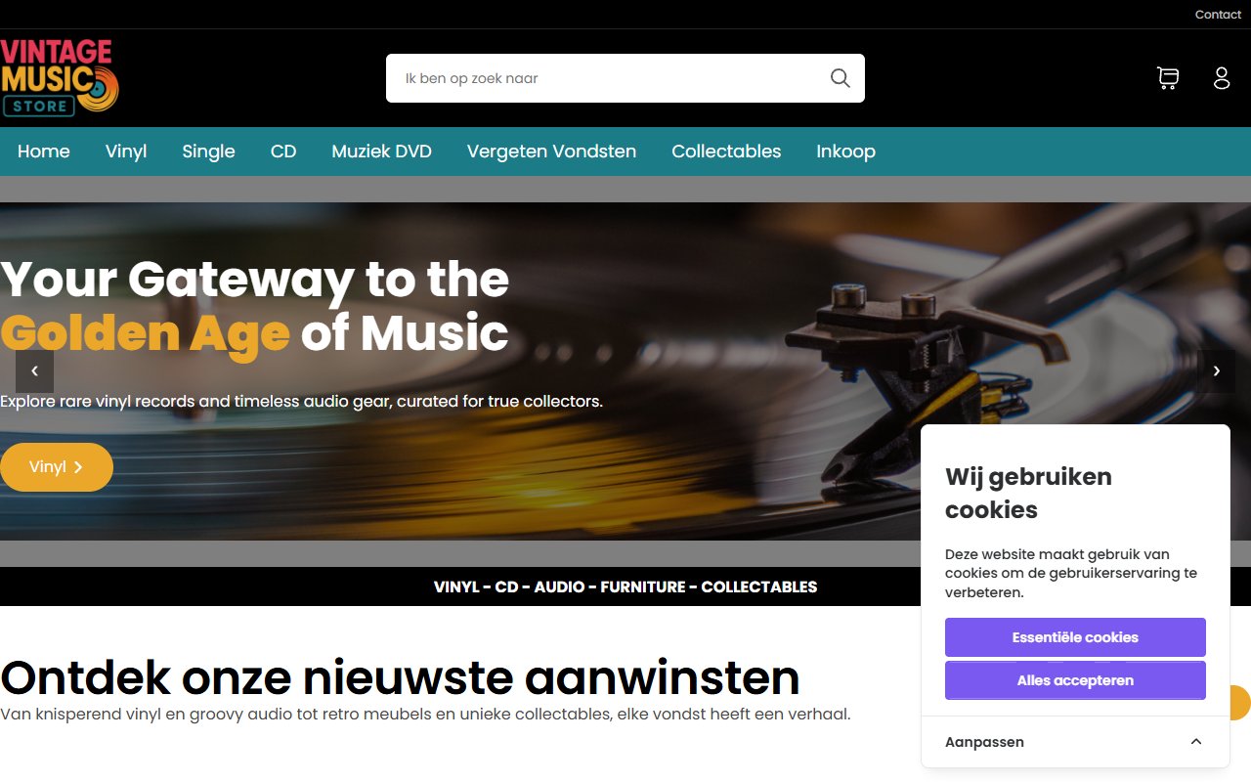Screen dimensions: 1251x782
Task: Click the Vintage Music Store logo
Action: tap(60, 78)
